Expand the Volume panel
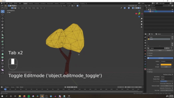This screenshot has width=174, height=98. pyautogui.click(x=150, y=70)
